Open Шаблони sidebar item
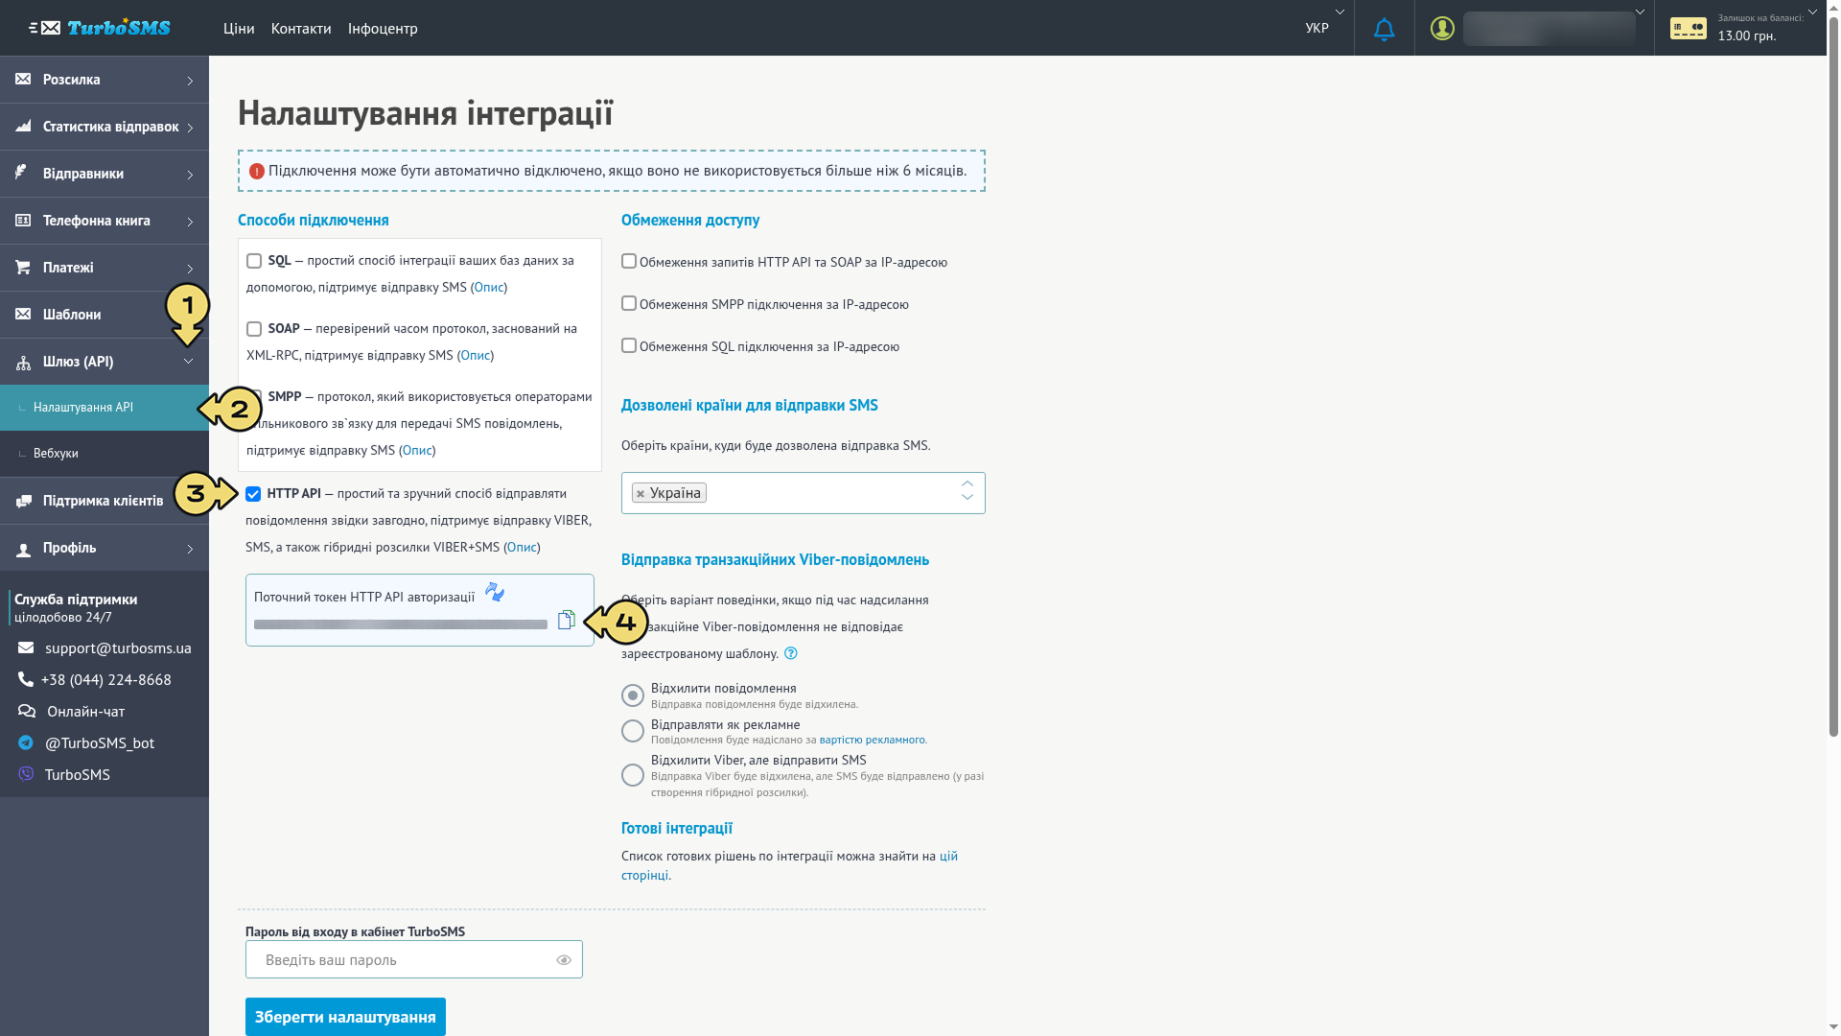The height and width of the screenshot is (1036, 1841). pos(105,315)
